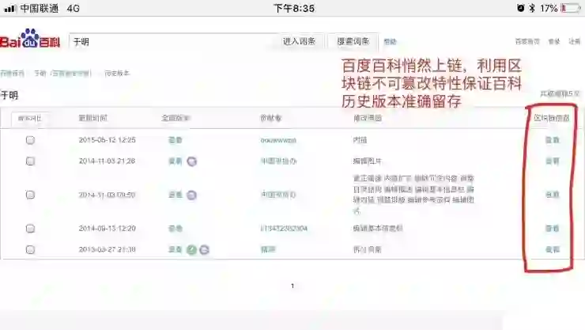The height and width of the screenshot is (330, 585).
Task: Click the version compare button in table header
Action: [x=29, y=119]
